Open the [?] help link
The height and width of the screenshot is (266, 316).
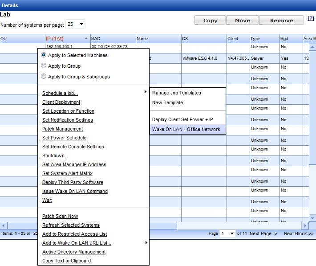(311, 19)
